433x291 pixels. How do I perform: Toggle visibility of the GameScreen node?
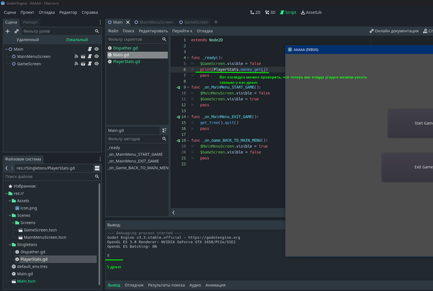96,64
